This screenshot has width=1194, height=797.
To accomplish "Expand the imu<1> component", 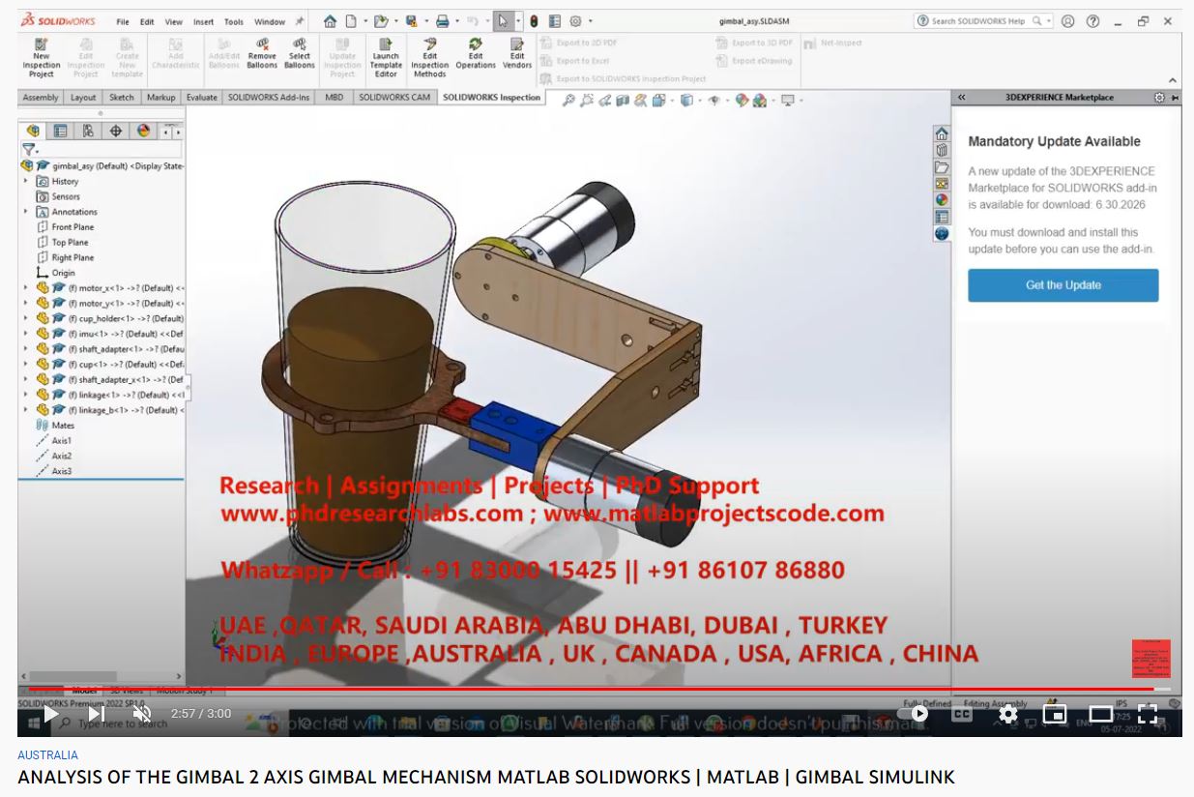I will pos(26,334).
